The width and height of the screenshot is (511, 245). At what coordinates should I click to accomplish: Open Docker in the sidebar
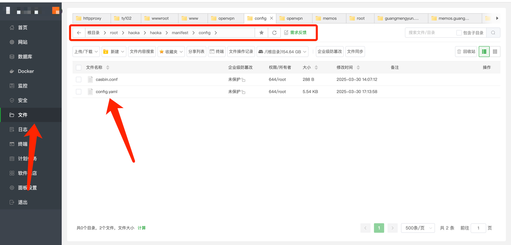26,71
